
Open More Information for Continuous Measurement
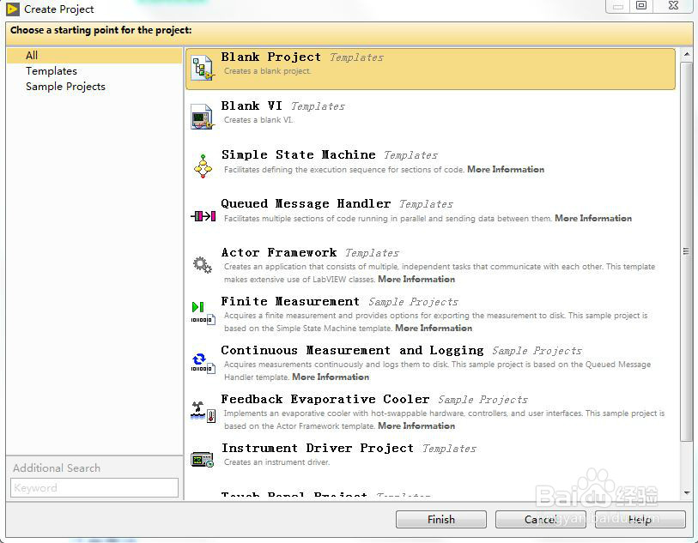click(331, 377)
